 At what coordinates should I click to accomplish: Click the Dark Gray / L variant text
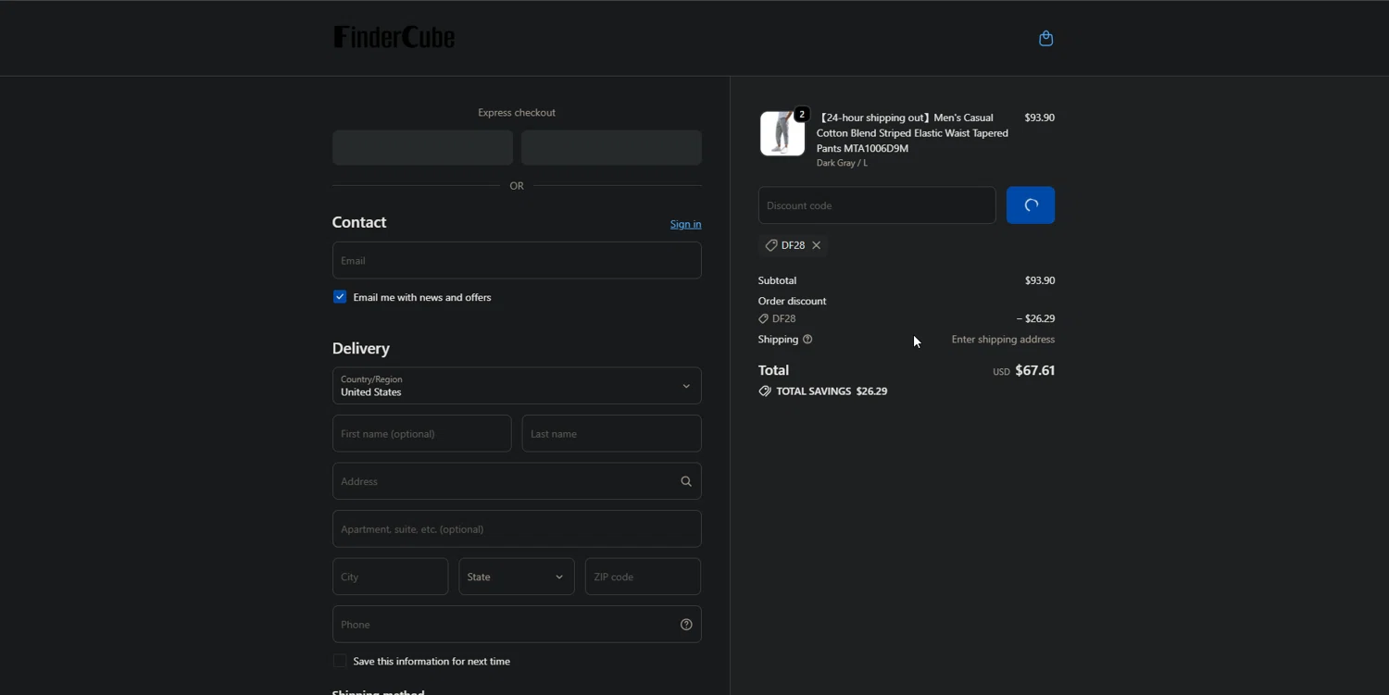tap(842, 163)
